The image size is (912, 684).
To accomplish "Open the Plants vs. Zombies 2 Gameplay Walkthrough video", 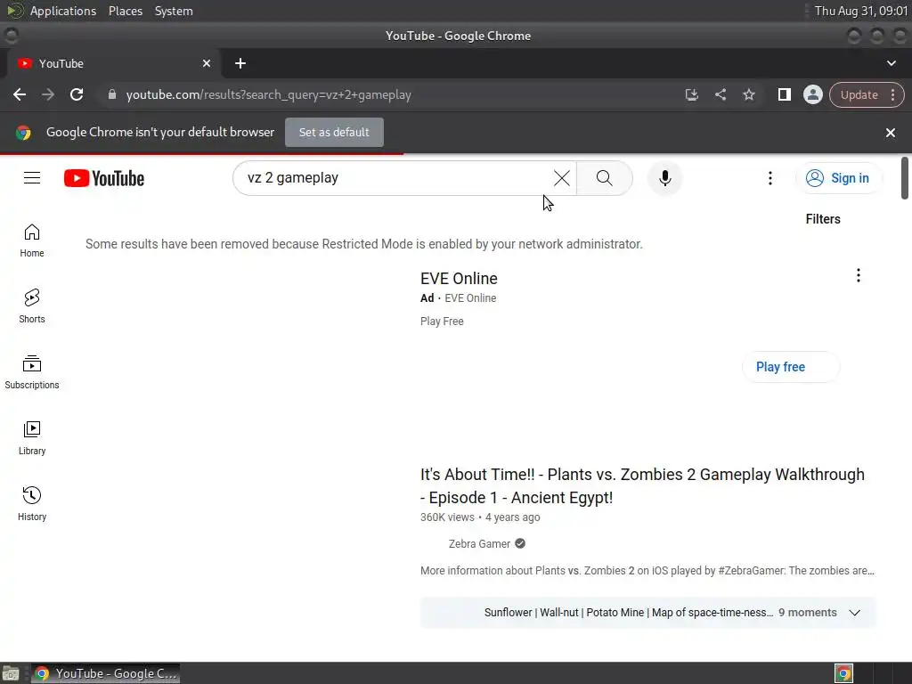I will [x=642, y=485].
